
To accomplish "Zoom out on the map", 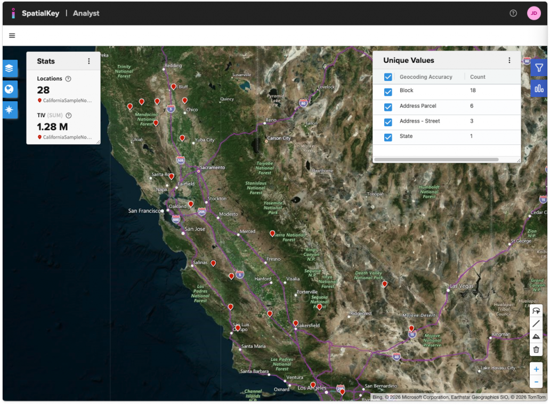I will point(536,382).
